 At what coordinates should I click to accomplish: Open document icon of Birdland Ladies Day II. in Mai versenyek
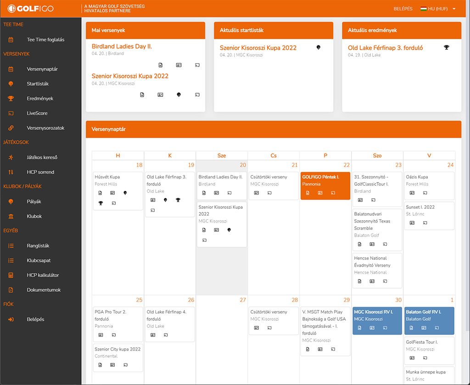coord(161,65)
